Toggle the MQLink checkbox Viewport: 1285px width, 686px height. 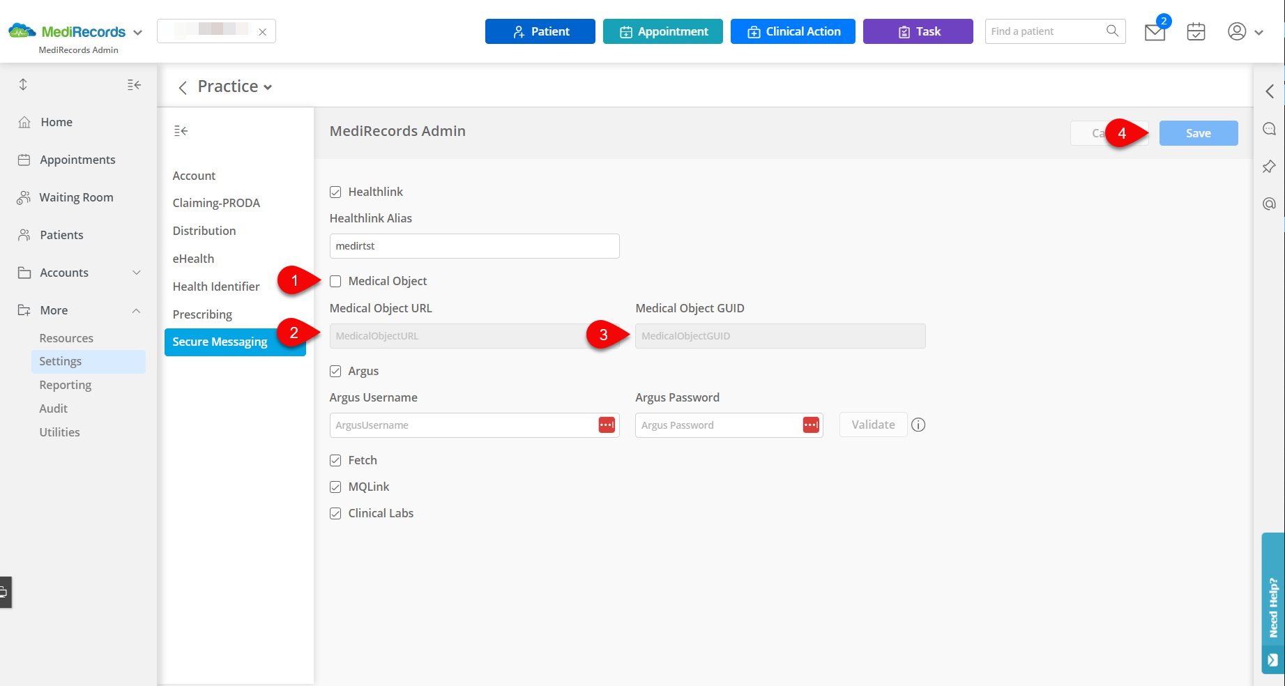[335, 487]
